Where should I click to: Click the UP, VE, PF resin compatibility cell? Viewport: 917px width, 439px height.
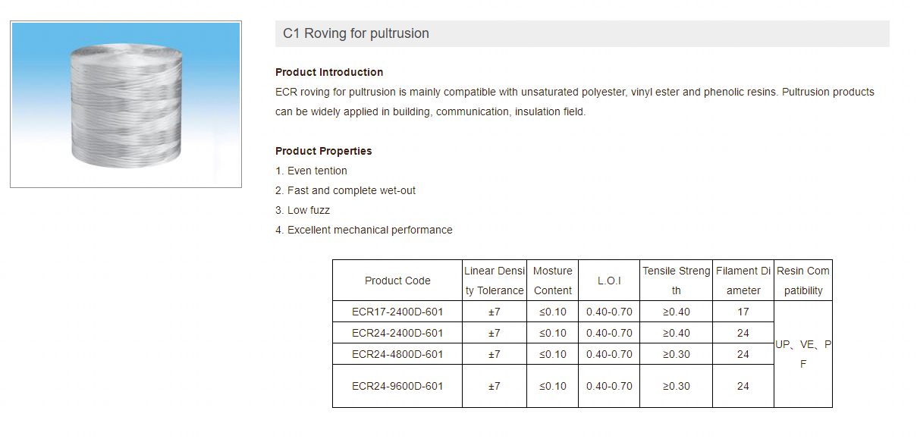click(x=803, y=354)
